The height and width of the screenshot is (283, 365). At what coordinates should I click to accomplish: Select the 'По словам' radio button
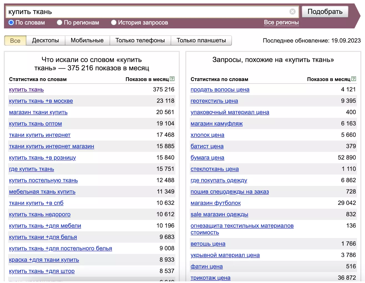(11, 22)
